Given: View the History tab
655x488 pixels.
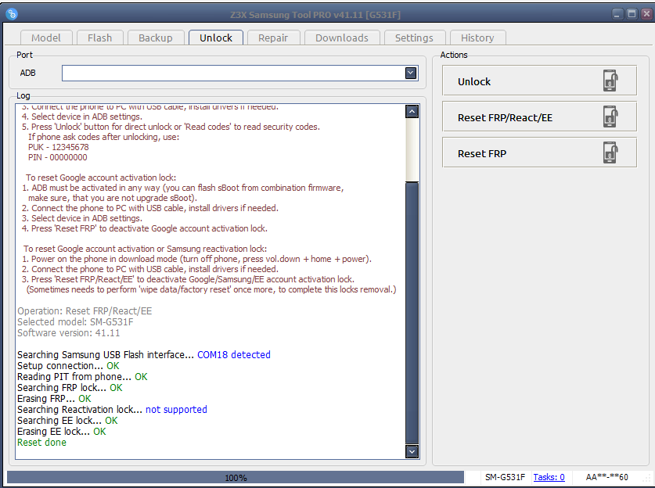Looking at the screenshot, I should pyautogui.click(x=477, y=38).
